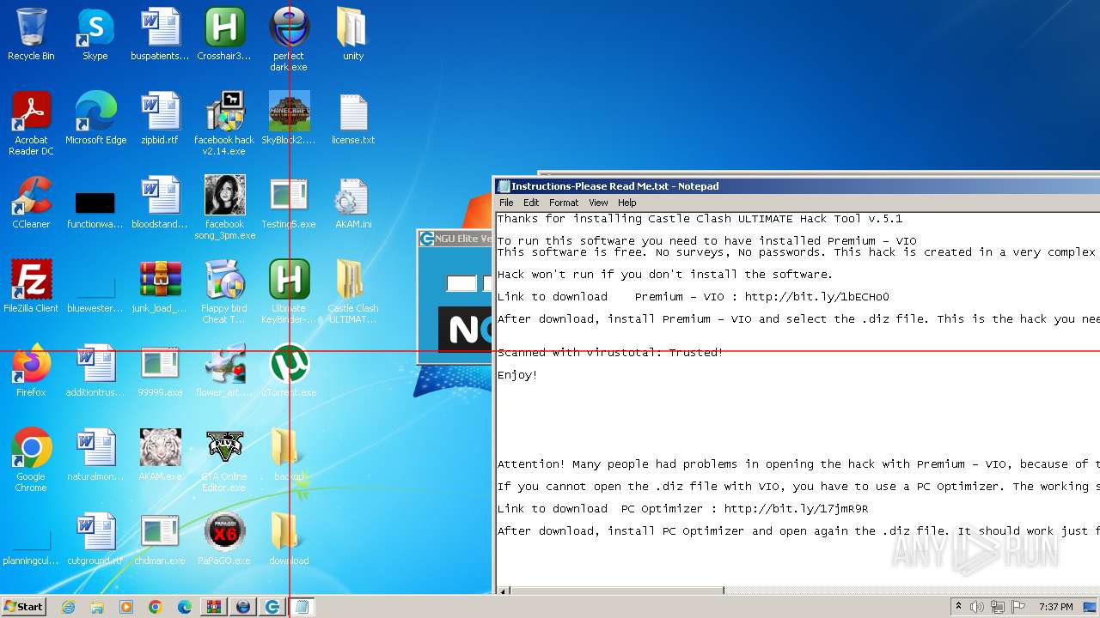Select the Skype desktop shortcut
Viewport: 1100px width, 618px height.
95,34
